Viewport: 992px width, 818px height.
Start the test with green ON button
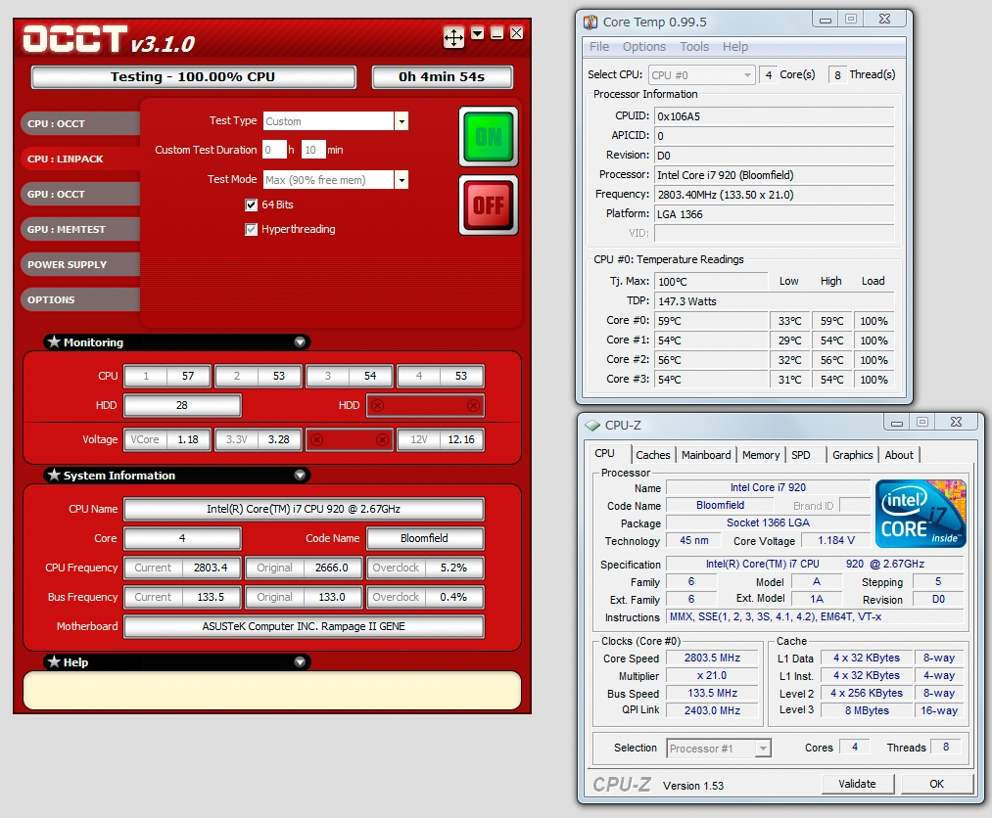click(489, 137)
